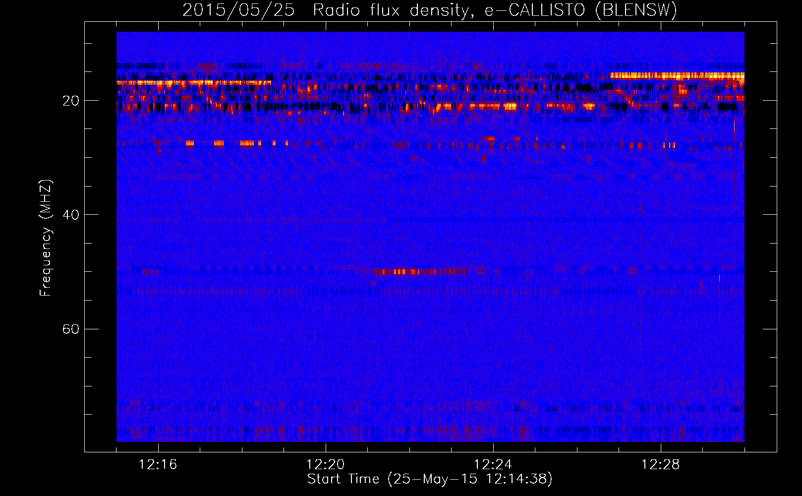Viewport: 802px width, 496px height.
Task: Select the 20 MHz tick label
Action: 71,101
